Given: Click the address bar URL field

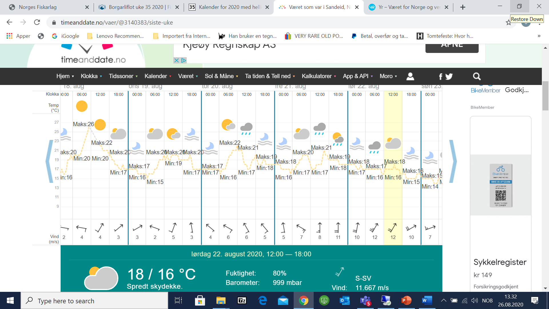Looking at the screenshot, I should point(274,23).
